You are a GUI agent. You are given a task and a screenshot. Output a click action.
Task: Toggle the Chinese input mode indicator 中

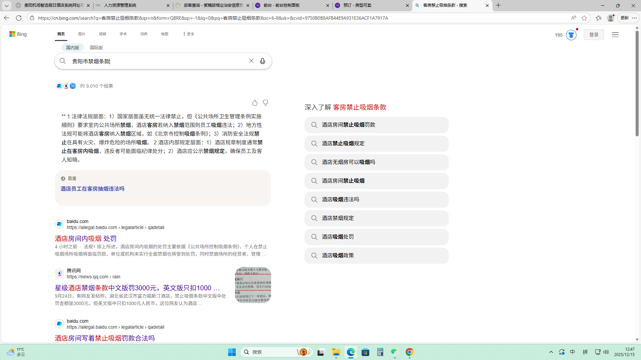pos(572,352)
